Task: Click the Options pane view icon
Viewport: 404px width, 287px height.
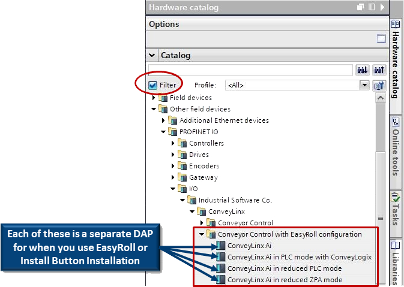Action: click(381, 38)
